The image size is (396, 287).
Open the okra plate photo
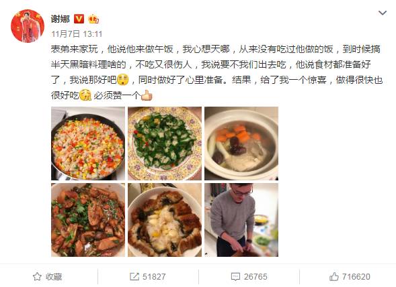click(165, 143)
